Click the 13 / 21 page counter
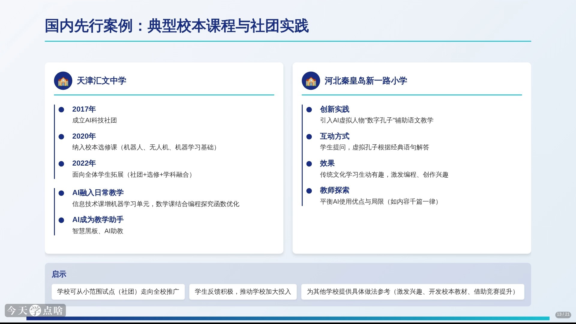Viewport: 576px width, 324px height. click(563, 314)
